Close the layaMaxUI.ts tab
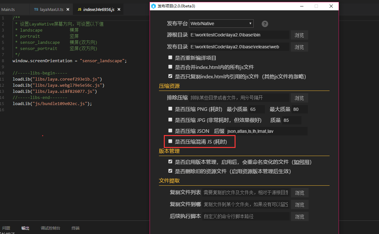The width and height of the screenshot is (379, 234). coord(68,9)
